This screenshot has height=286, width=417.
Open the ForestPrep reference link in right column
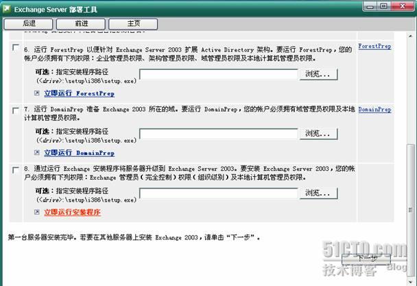(x=374, y=46)
